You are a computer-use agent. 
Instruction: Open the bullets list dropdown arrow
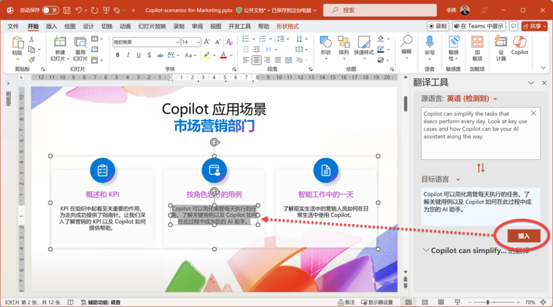click(253, 39)
